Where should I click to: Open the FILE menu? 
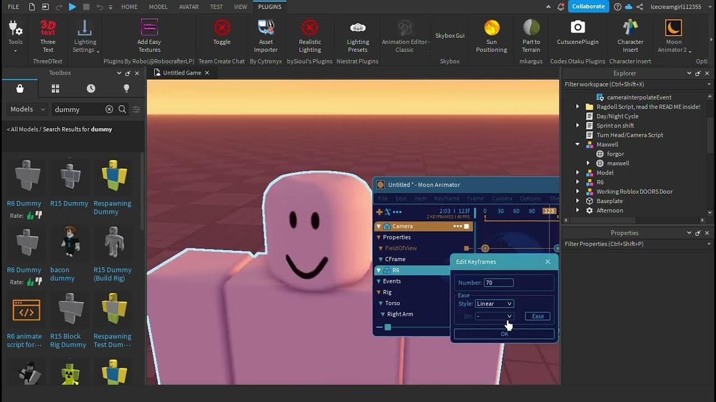click(13, 7)
